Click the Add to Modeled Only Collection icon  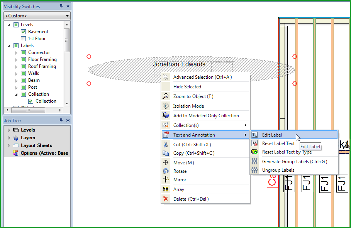click(166, 115)
